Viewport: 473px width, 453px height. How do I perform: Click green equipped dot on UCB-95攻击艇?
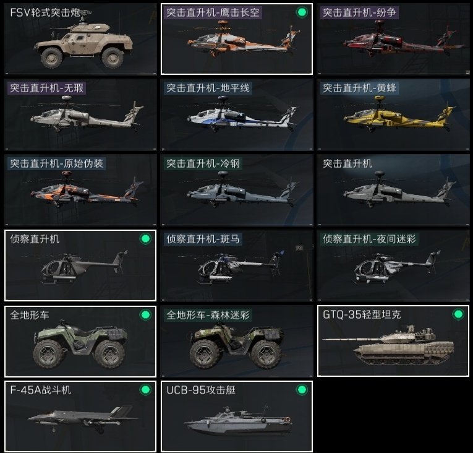pyautogui.click(x=302, y=390)
